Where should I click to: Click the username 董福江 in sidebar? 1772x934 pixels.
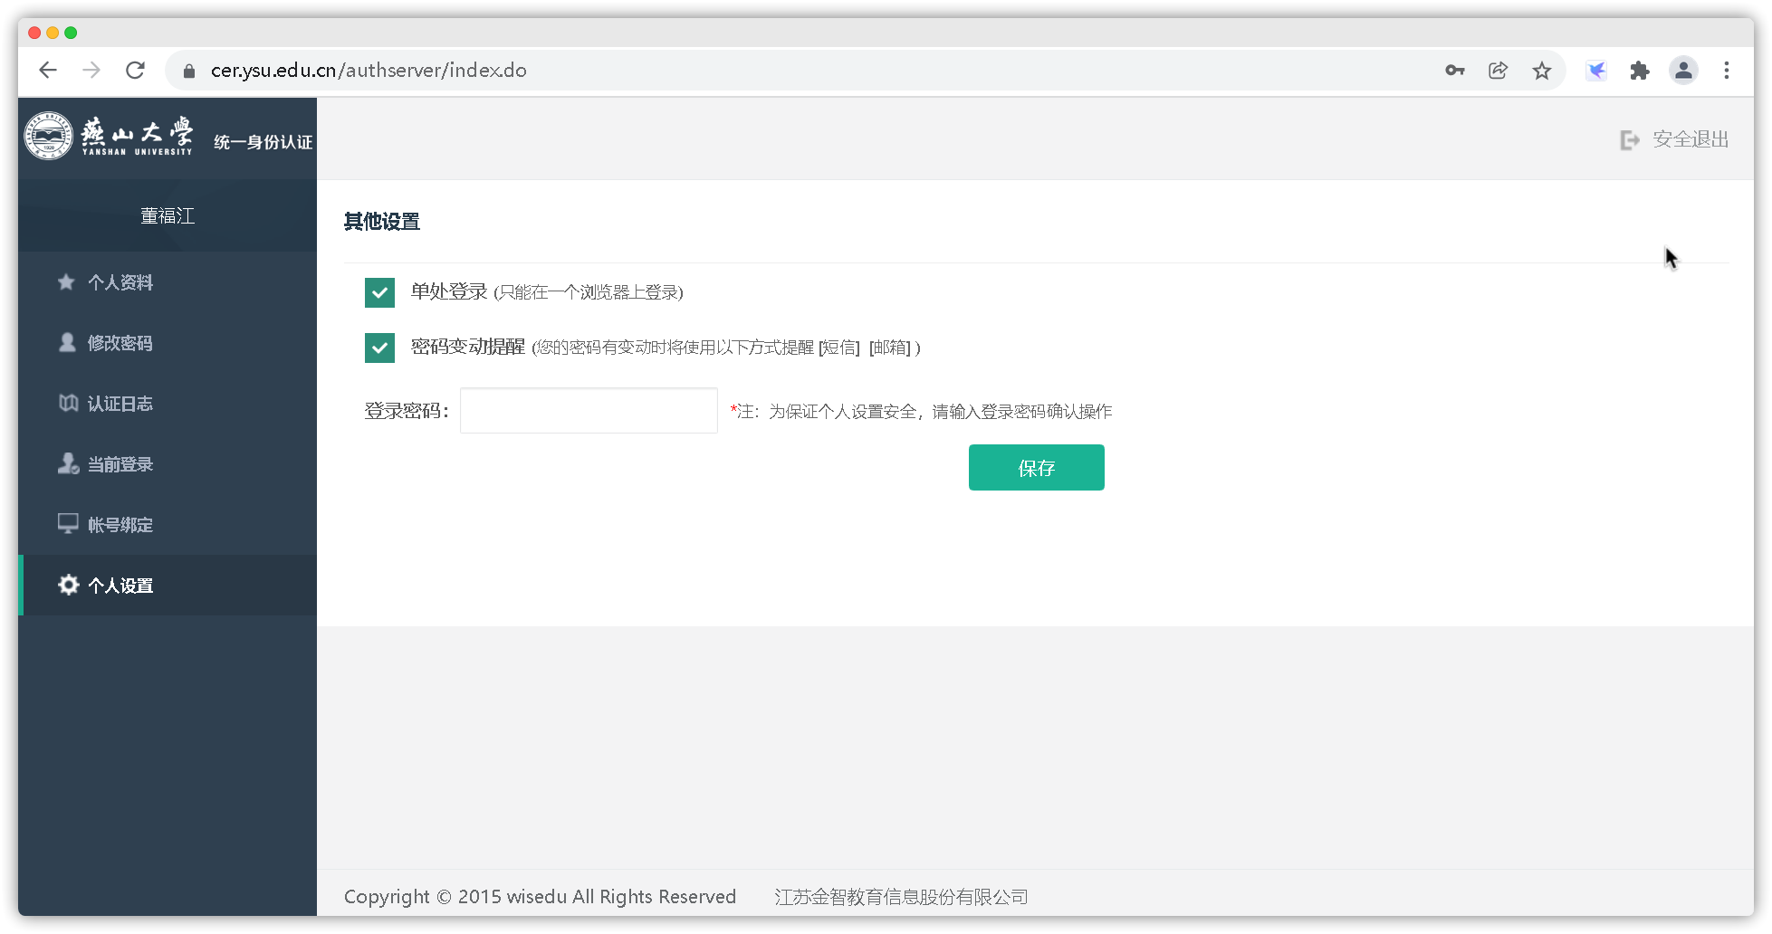[168, 215]
